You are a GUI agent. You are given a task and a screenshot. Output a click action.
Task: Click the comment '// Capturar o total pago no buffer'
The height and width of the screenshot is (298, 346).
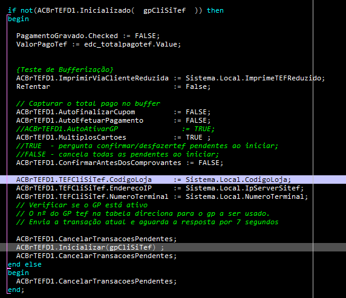coord(88,103)
